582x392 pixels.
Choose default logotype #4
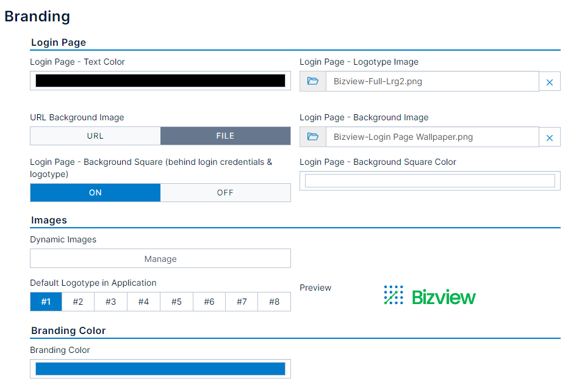pos(143,302)
